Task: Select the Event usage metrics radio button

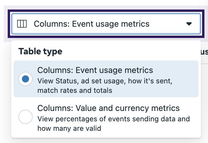Action: pyautogui.click(x=25, y=79)
